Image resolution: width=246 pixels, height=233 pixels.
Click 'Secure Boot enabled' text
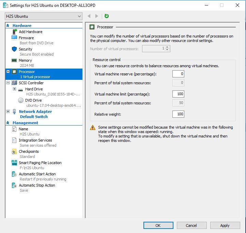point(37,54)
